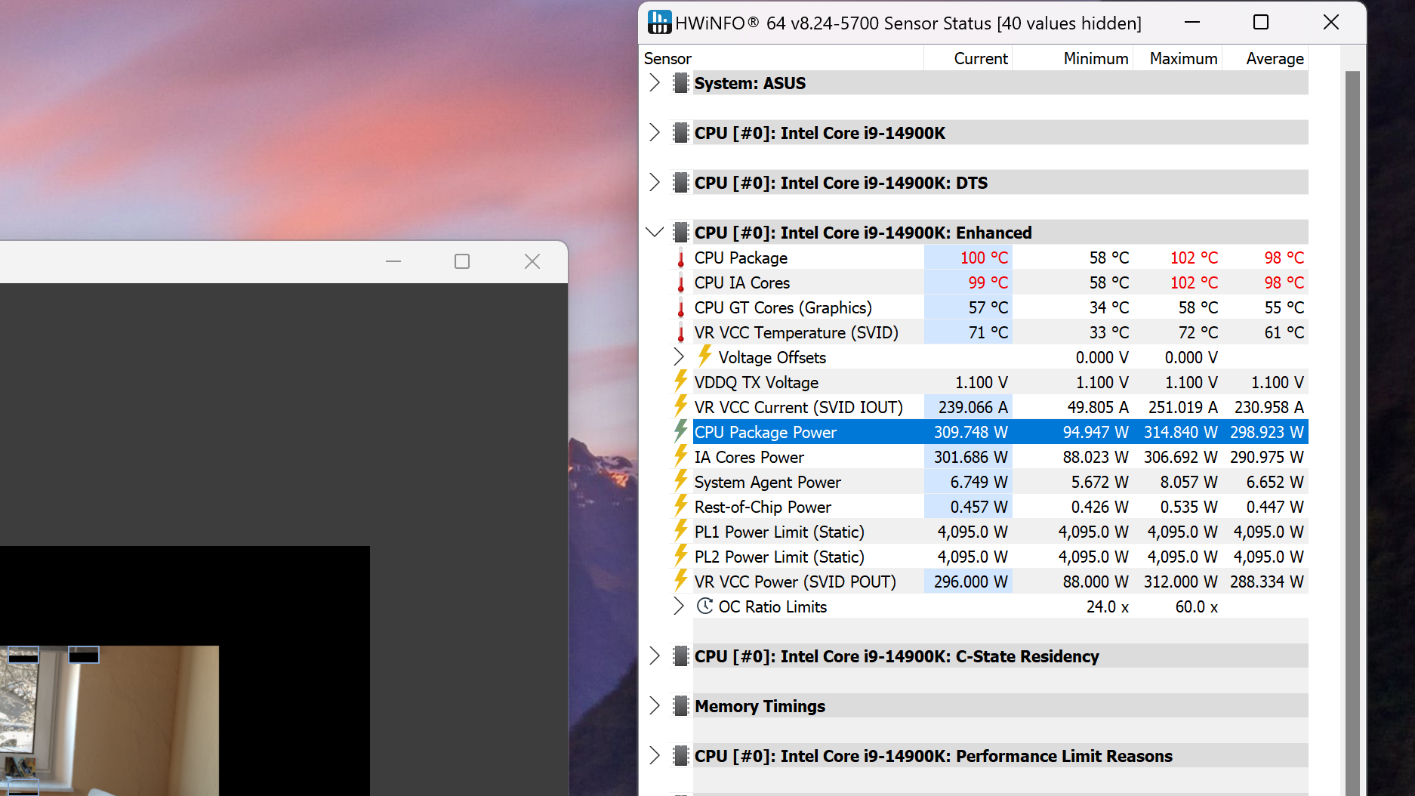Click the lightning icon for Rest-of-Chip Power
This screenshot has height=796, width=1415.
point(681,505)
